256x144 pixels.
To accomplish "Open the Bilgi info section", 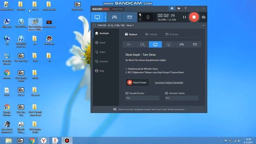I will (x=106, y=71).
